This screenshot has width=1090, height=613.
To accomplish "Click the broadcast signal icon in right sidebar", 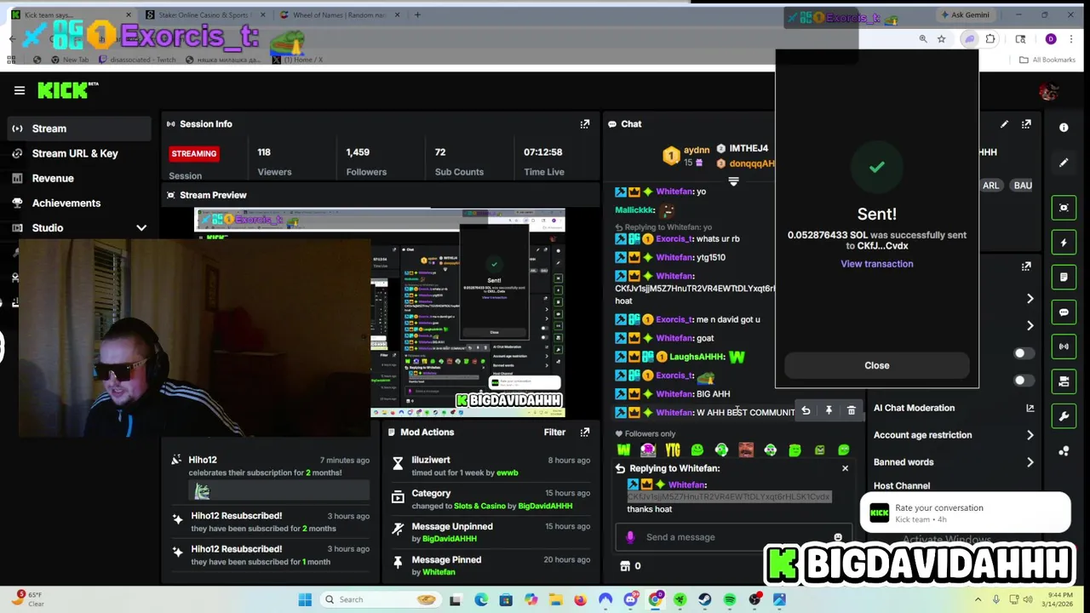I will pyautogui.click(x=1064, y=347).
